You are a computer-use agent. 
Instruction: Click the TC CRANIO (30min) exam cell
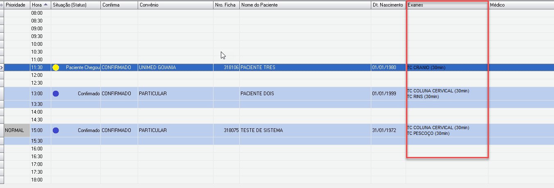[x=426, y=67]
